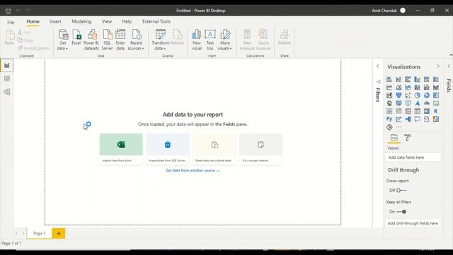Add the Q&A speech bubble visual
The image size is (453, 255).
(x=417, y=119)
